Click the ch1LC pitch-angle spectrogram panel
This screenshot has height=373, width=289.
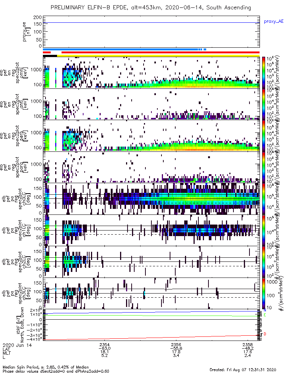tap(151, 230)
